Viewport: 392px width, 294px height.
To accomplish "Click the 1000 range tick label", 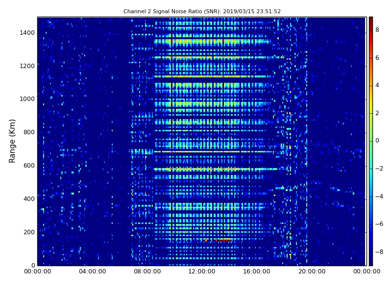I will pos(27,99).
